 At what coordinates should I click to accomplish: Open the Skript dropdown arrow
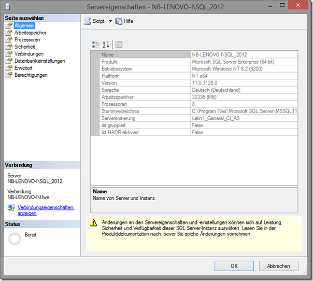(110, 21)
